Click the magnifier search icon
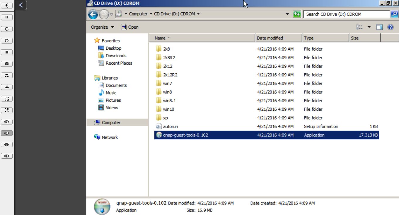The image size is (399, 215). tap(394, 14)
